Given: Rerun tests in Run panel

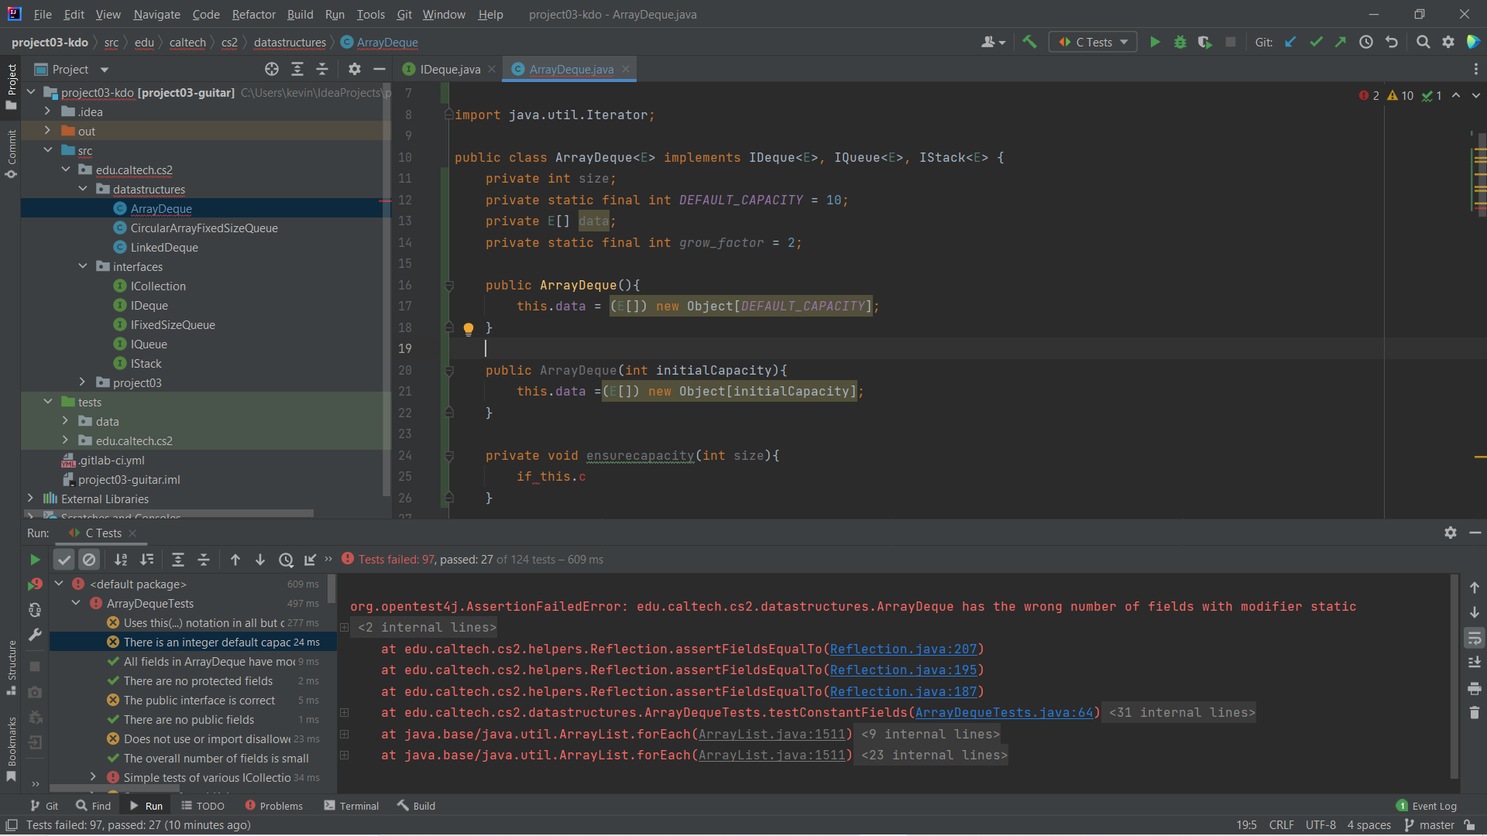Looking at the screenshot, I should (35, 560).
